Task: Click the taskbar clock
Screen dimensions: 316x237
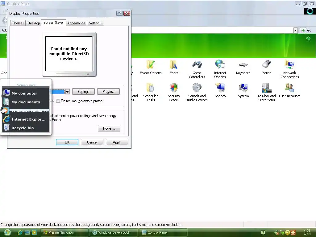Action: point(307,232)
